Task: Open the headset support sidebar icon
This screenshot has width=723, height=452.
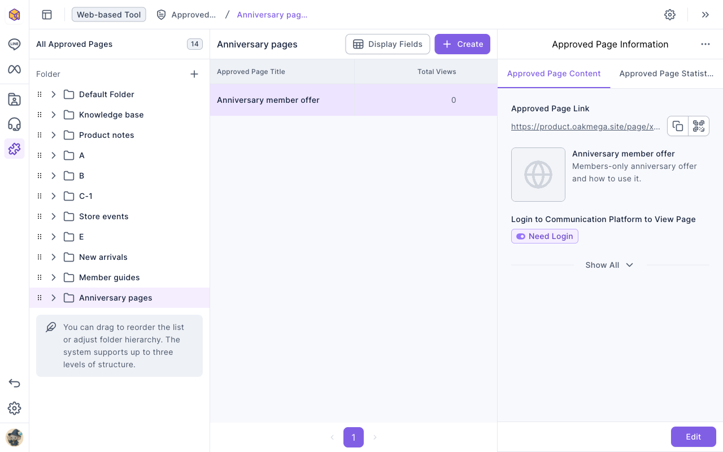Action: (14, 124)
